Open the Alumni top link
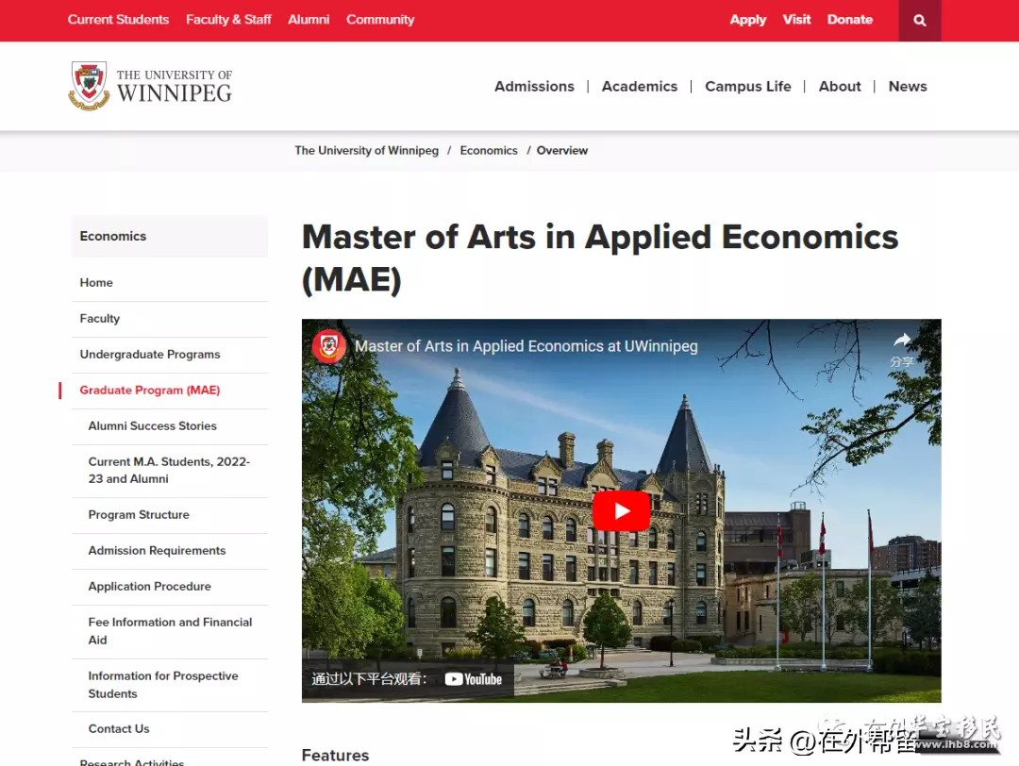The image size is (1019, 766). click(309, 20)
